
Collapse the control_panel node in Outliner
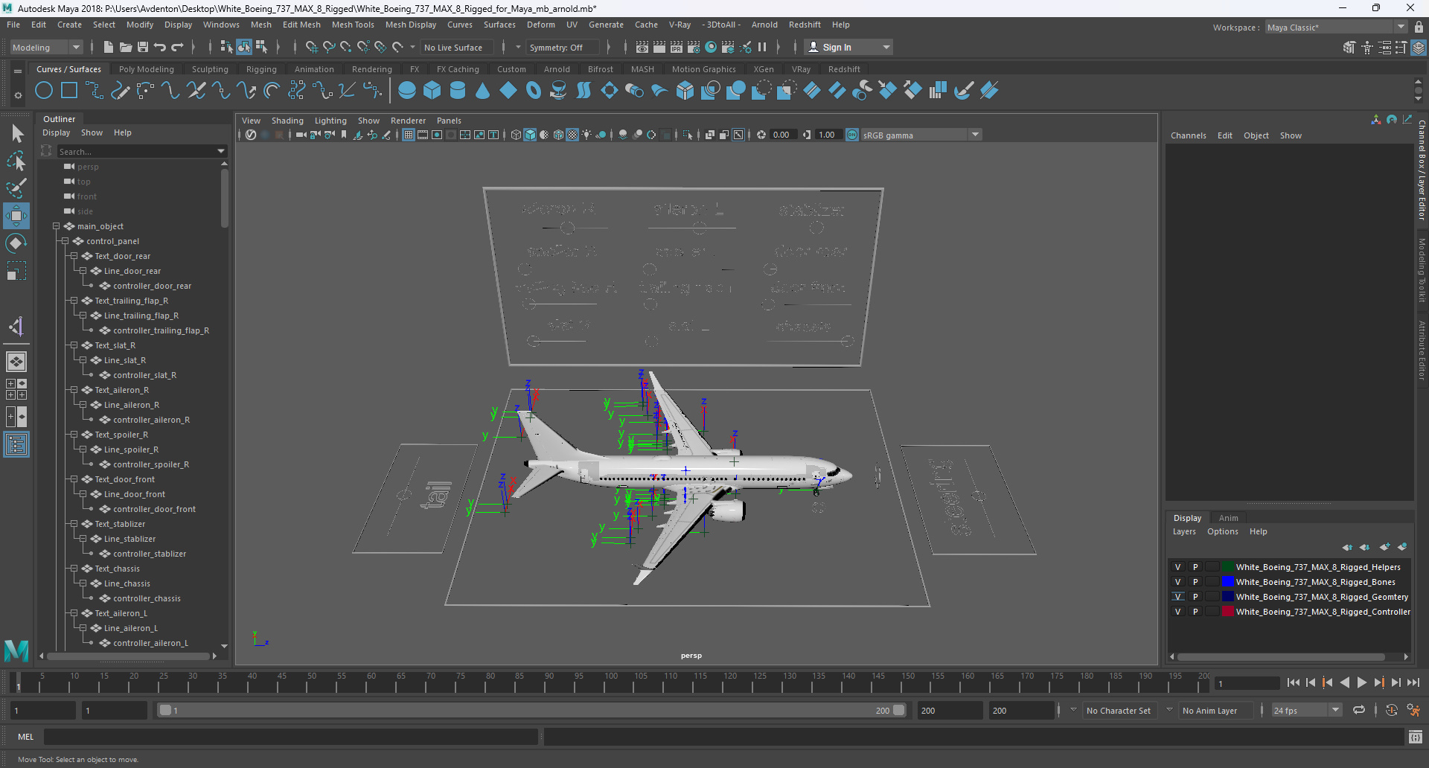[x=65, y=241]
